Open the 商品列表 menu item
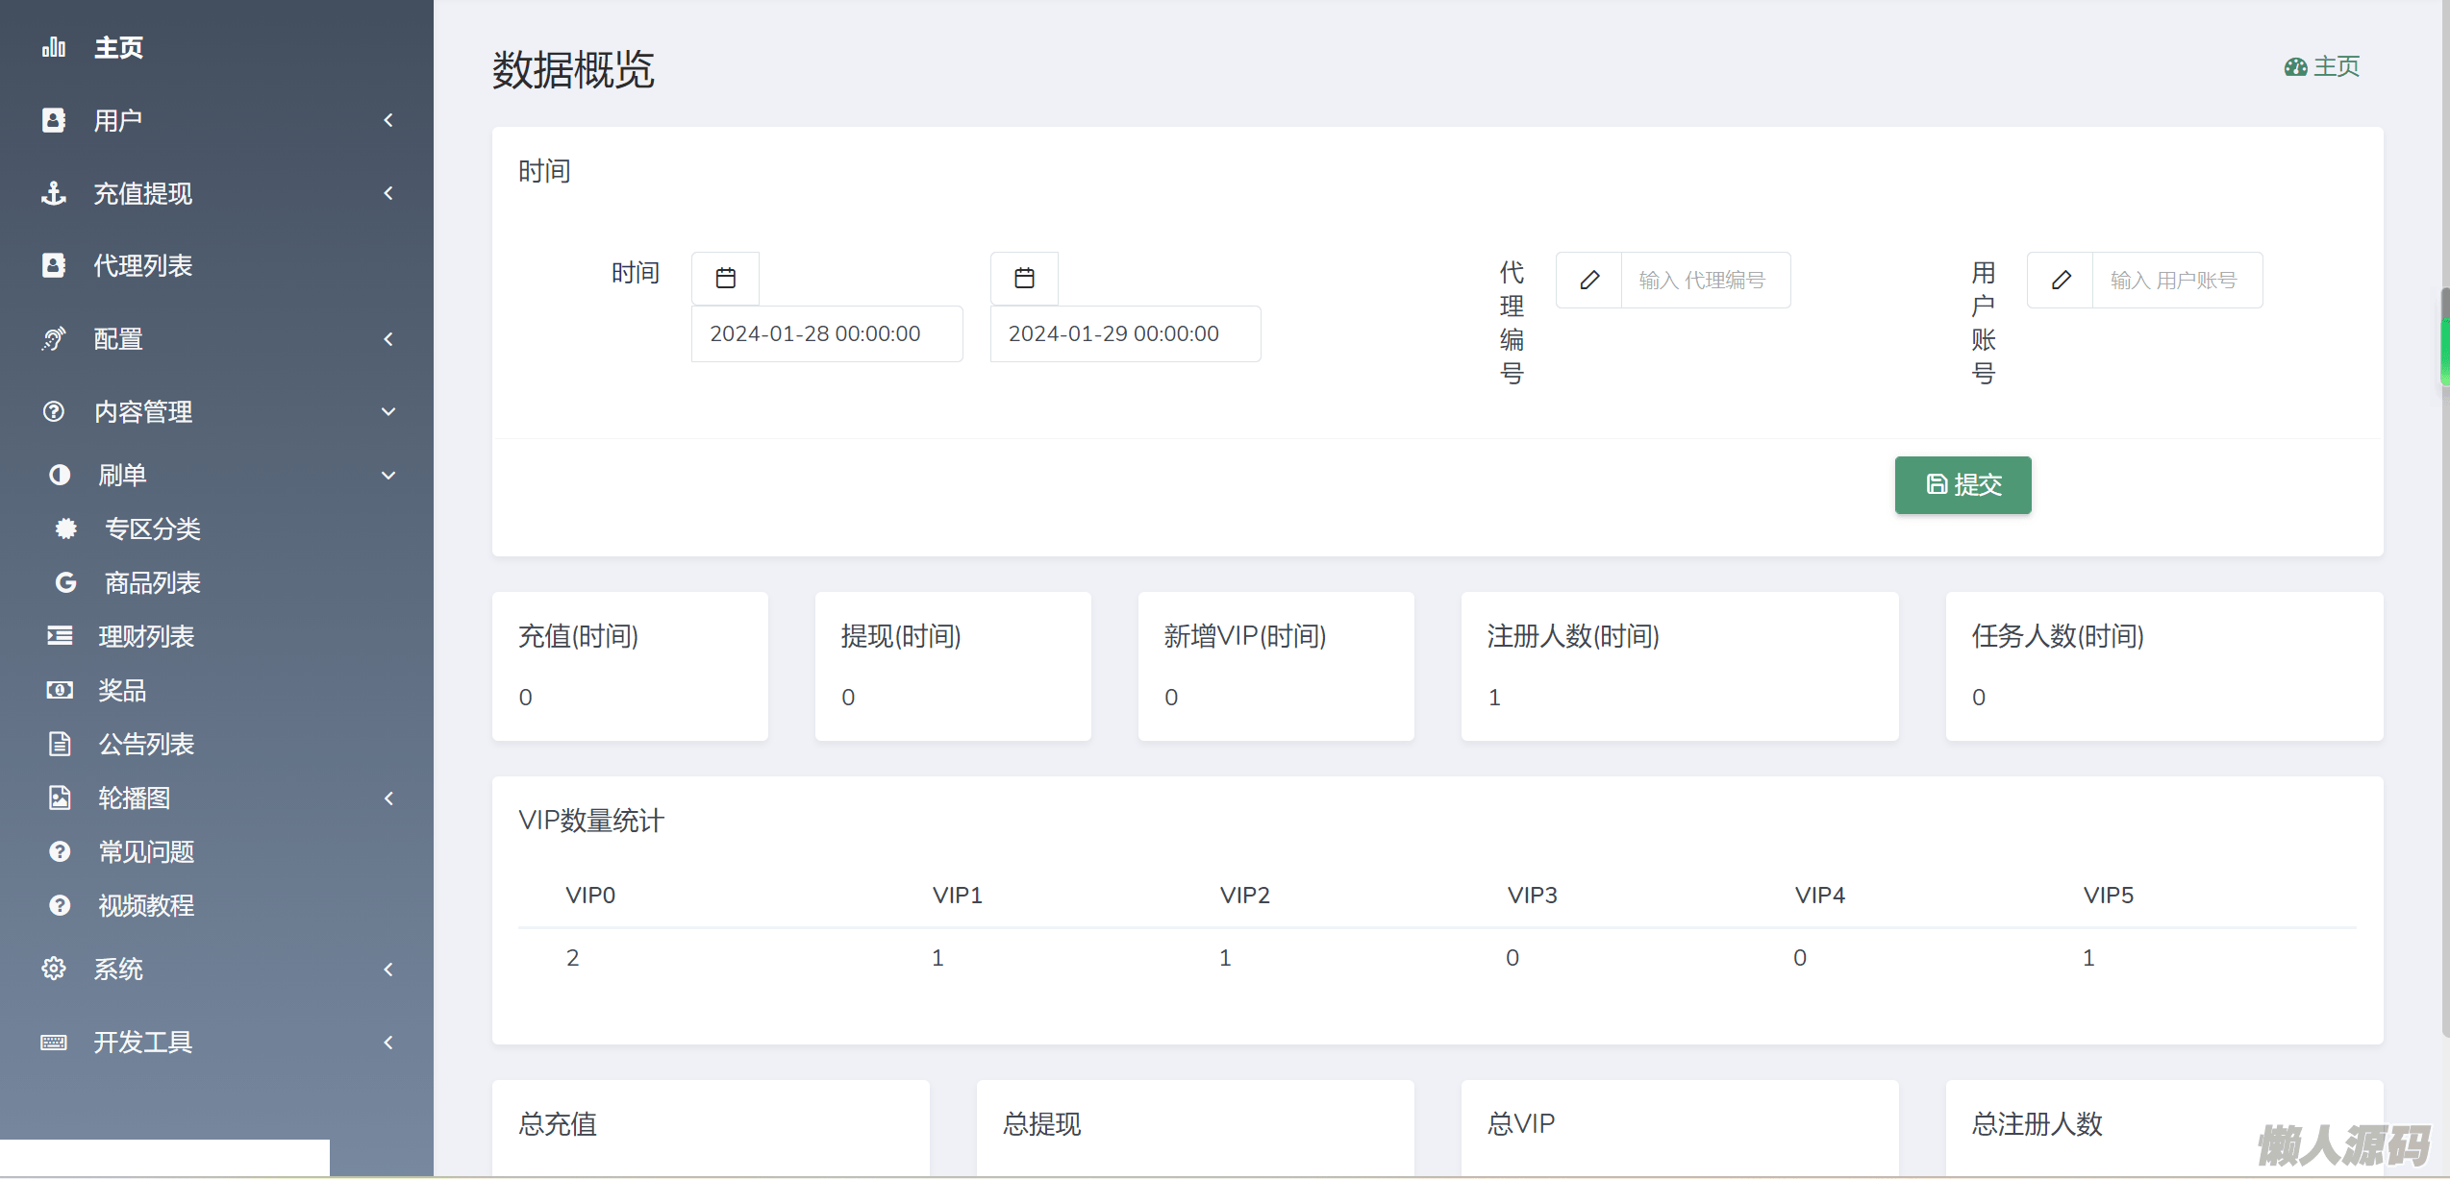Image resolution: width=2450 pixels, height=1179 pixels. (x=152, y=583)
